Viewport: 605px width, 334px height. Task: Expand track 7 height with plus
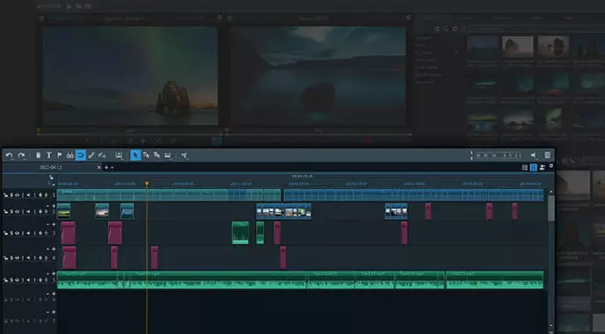point(54,312)
